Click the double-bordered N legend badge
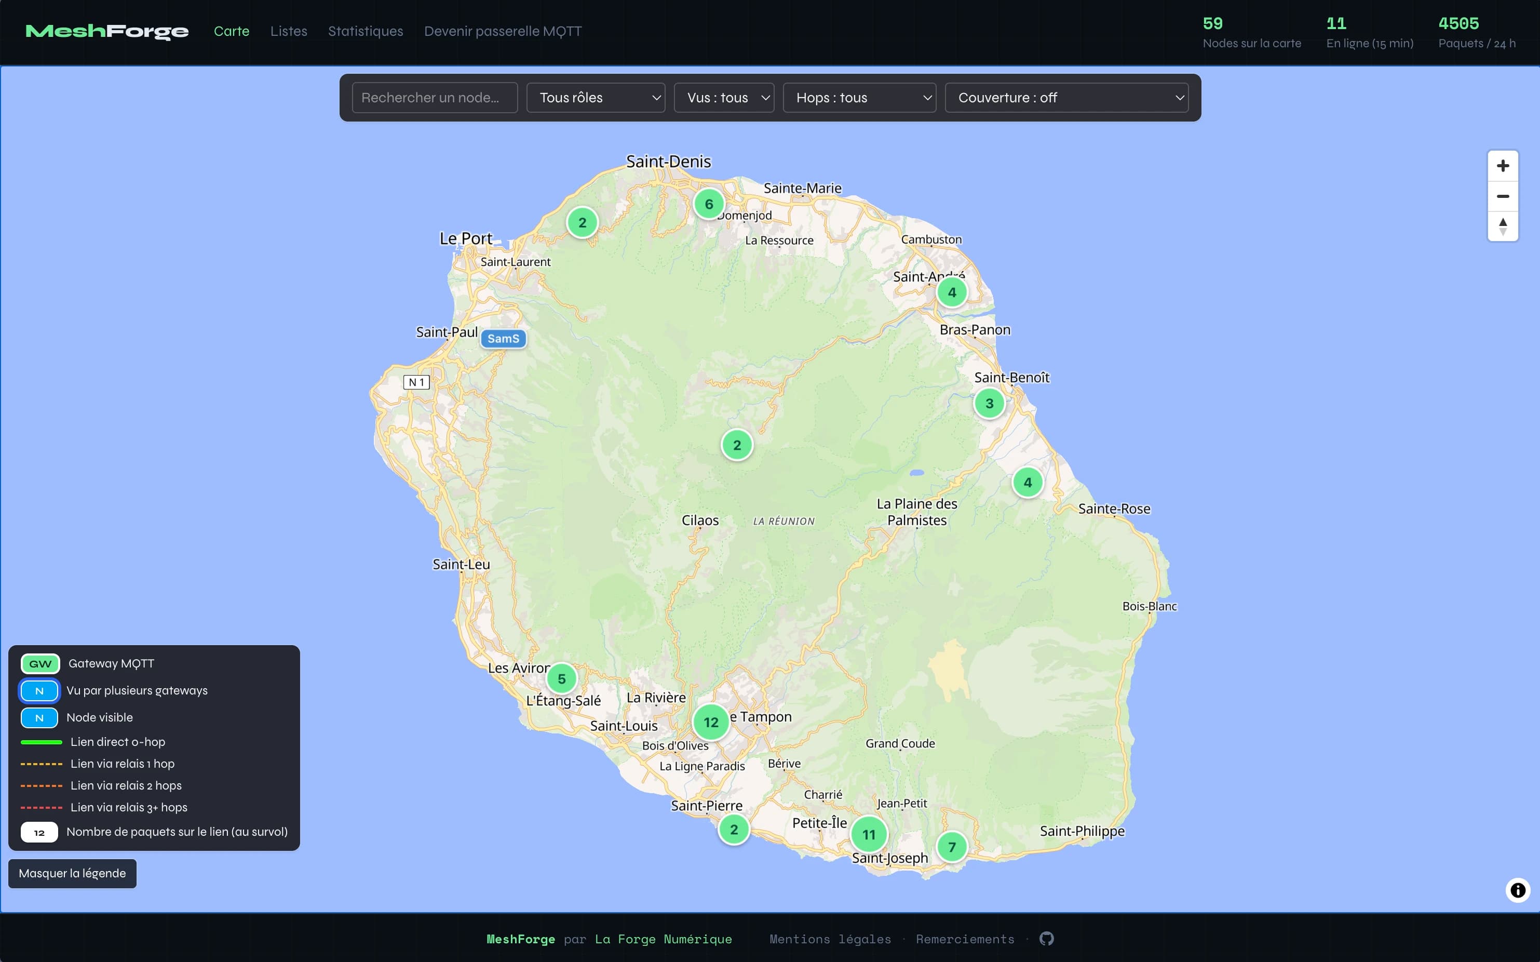The width and height of the screenshot is (1540, 962). click(x=39, y=690)
